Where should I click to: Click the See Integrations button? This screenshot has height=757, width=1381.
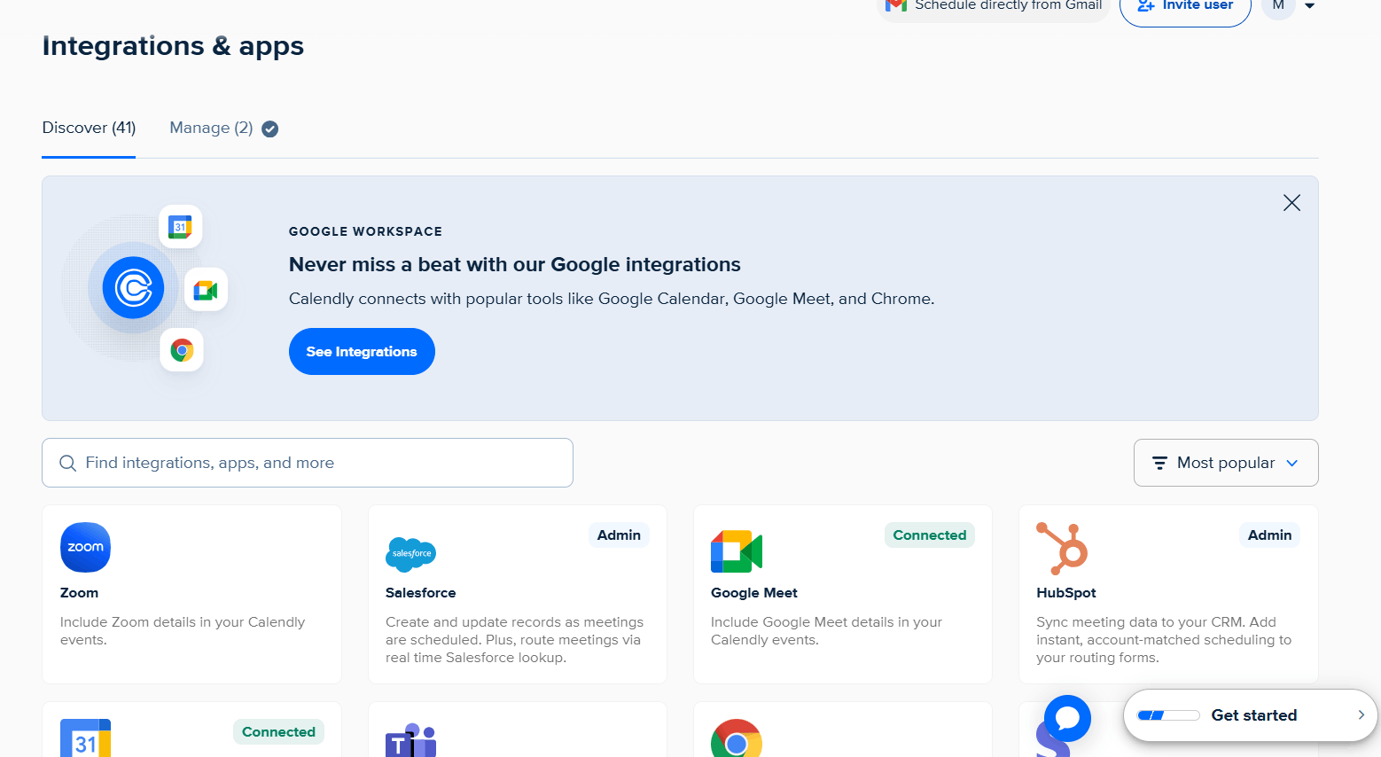(x=362, y=351)
